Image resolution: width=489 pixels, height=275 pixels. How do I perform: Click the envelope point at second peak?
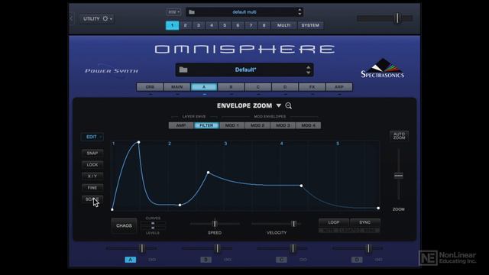pyautogui.click(x=209, y=172)
